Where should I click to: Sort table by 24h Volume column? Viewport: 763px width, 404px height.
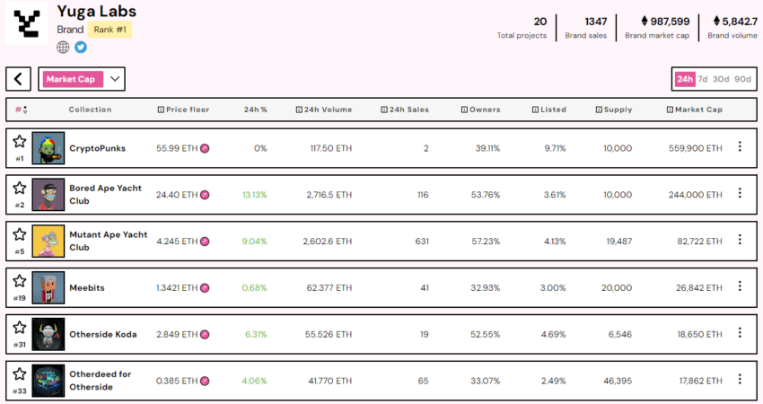[x=323, y=110]
